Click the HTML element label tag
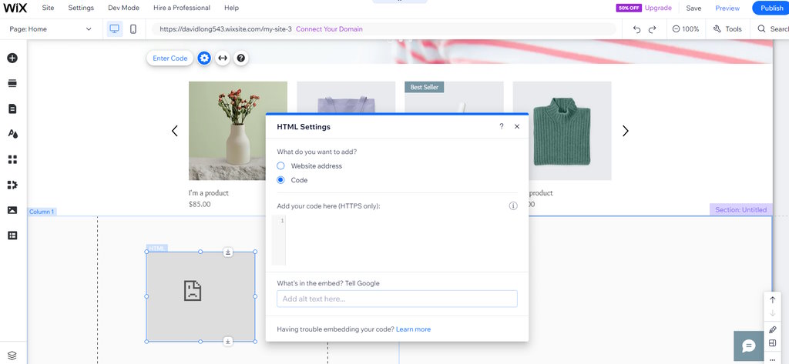789x364 pixels. (x=157, y=249)
